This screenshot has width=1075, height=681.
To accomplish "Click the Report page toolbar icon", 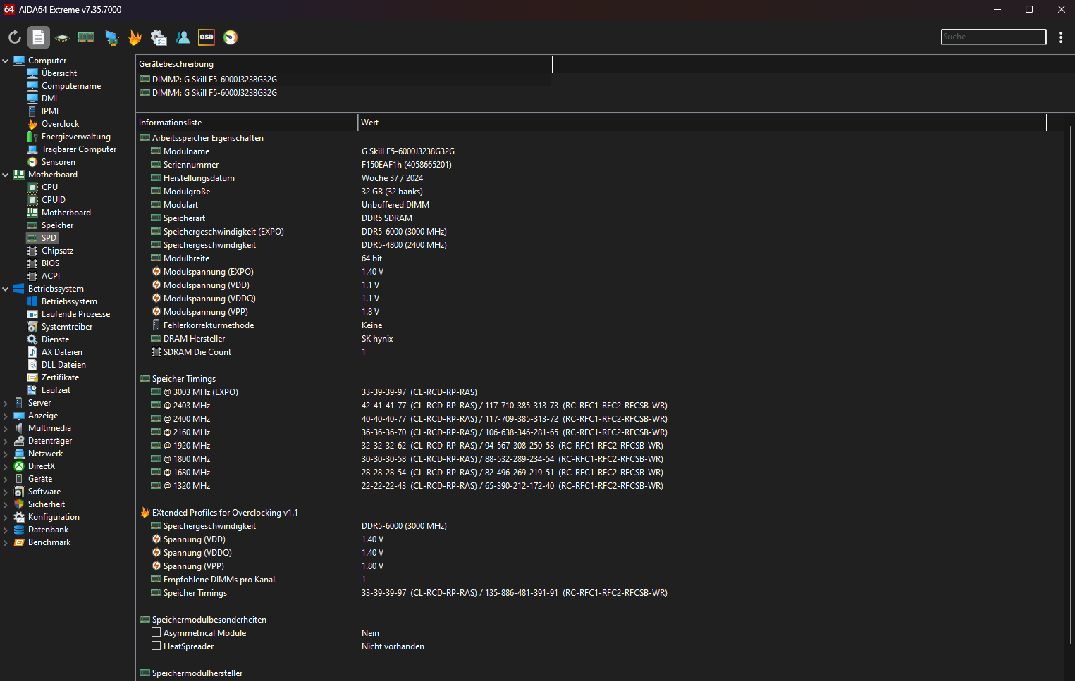I will (x=39, y=37).
